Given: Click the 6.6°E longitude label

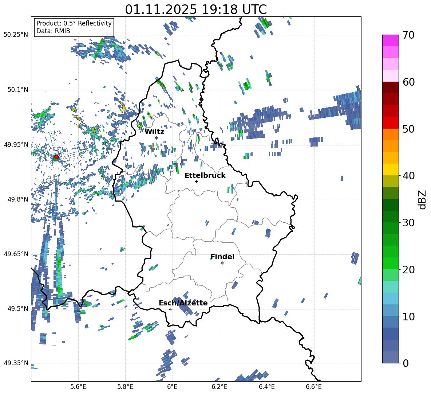Looking at the screenshot, I should click(314, 387).
